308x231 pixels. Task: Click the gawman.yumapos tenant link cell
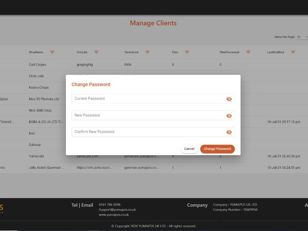click(x=142, y=168)
